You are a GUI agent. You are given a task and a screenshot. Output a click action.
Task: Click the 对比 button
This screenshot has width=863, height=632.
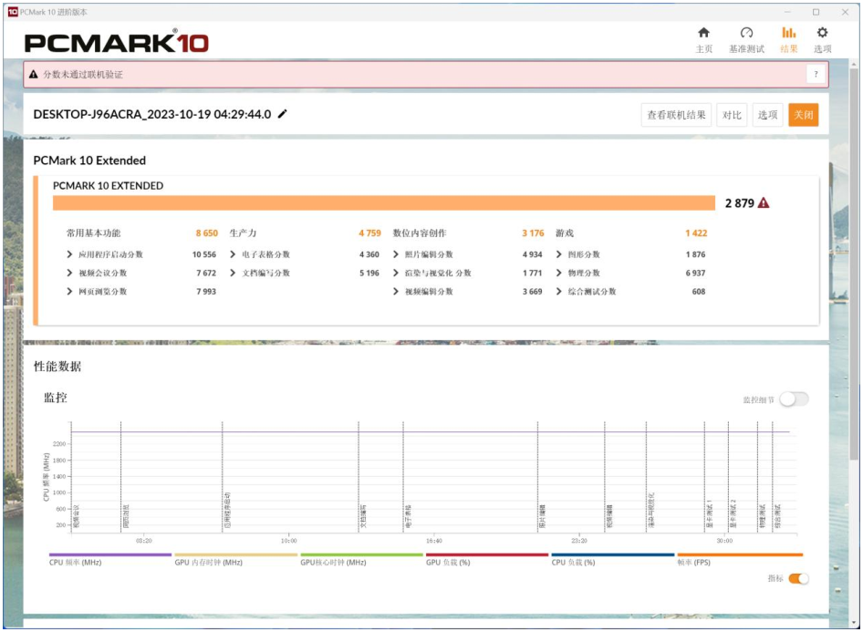coord(732,115)
